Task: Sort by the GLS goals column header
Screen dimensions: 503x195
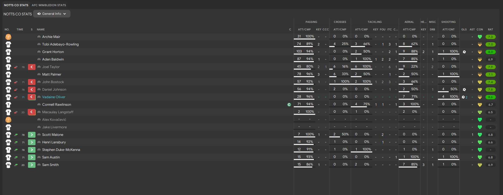Action: (464, 30)
